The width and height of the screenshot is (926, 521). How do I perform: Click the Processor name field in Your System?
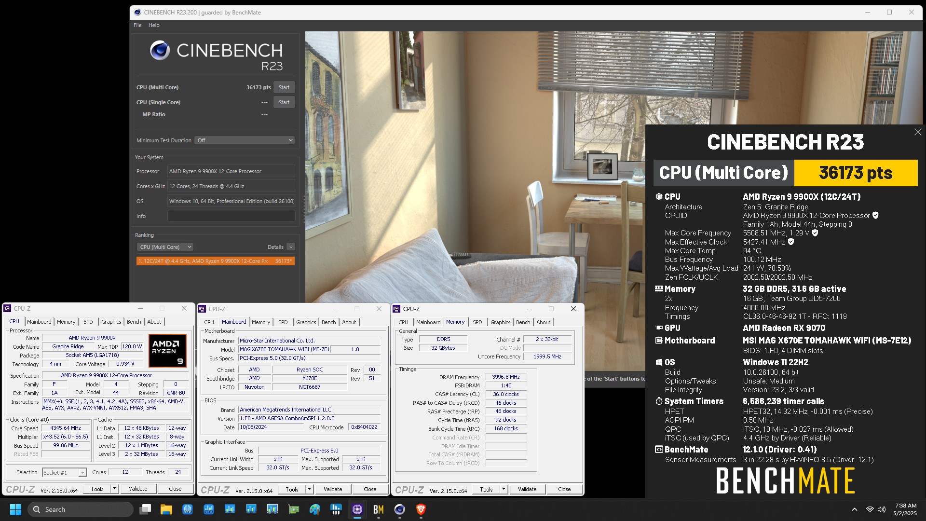click(231, 171)
